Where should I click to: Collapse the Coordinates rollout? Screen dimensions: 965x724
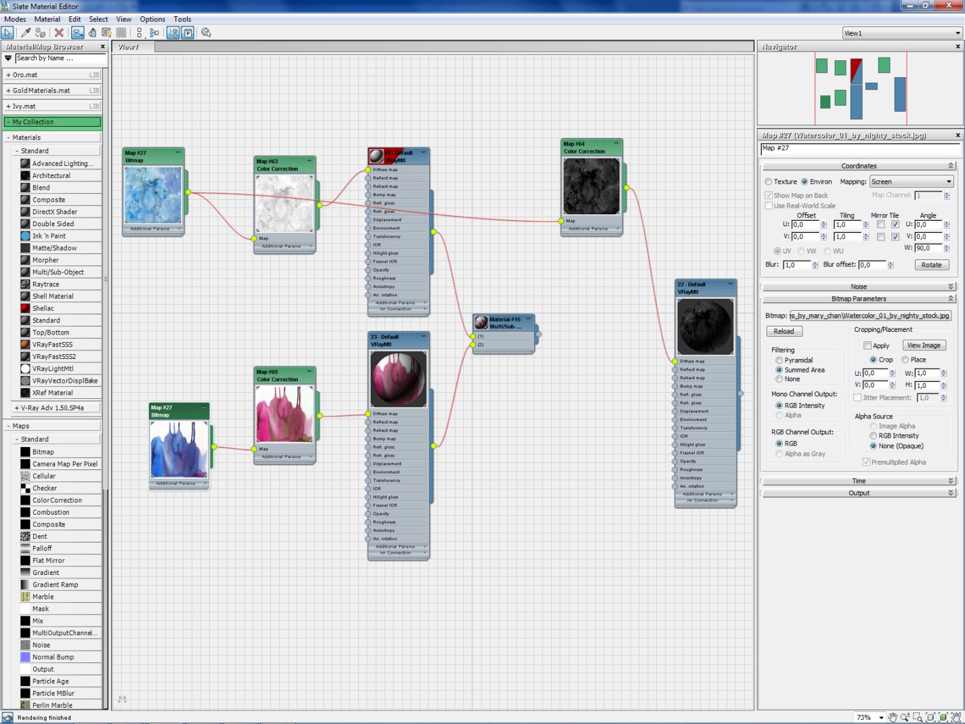[x=859, y=166]
